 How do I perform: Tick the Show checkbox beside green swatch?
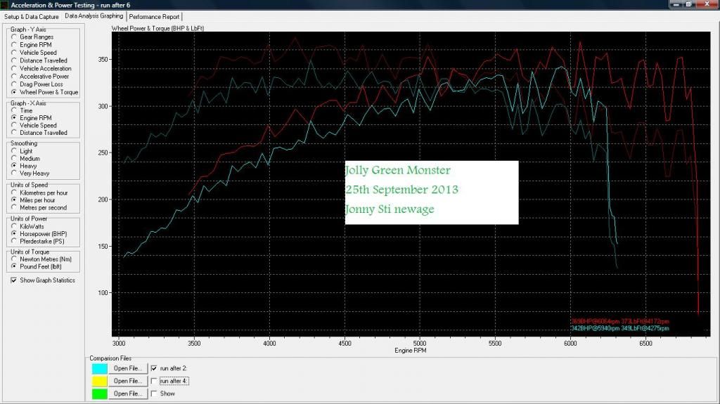155,393
